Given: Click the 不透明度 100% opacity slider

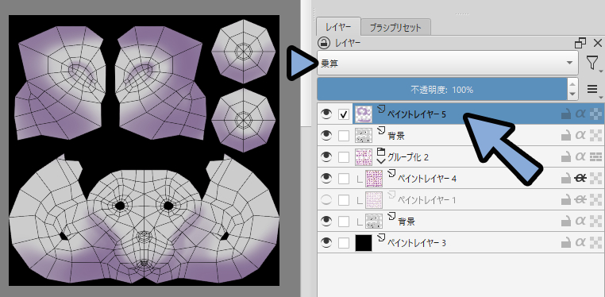Looking at the screenshot, I should tap(442, 90).
